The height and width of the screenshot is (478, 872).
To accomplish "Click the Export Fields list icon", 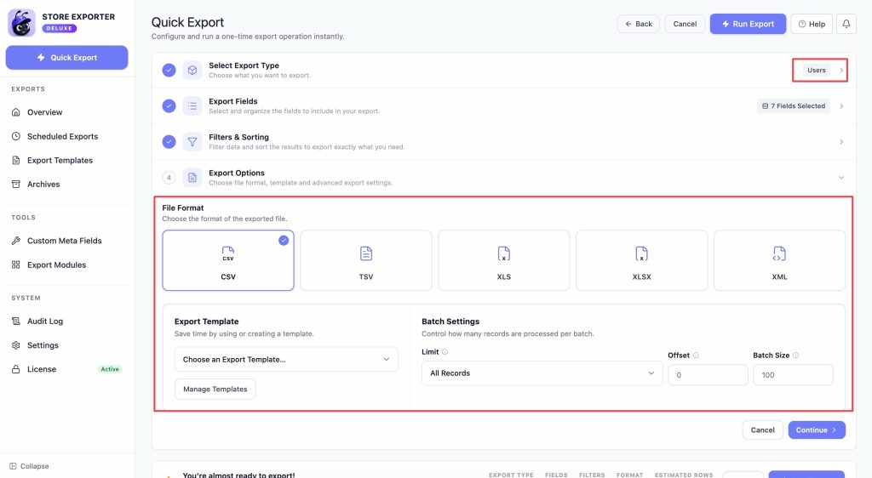I will [x=192, y=106].
